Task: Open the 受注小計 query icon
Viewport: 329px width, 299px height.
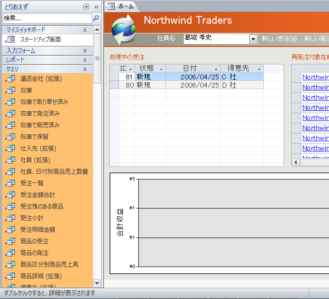Action: coord(10,218)
